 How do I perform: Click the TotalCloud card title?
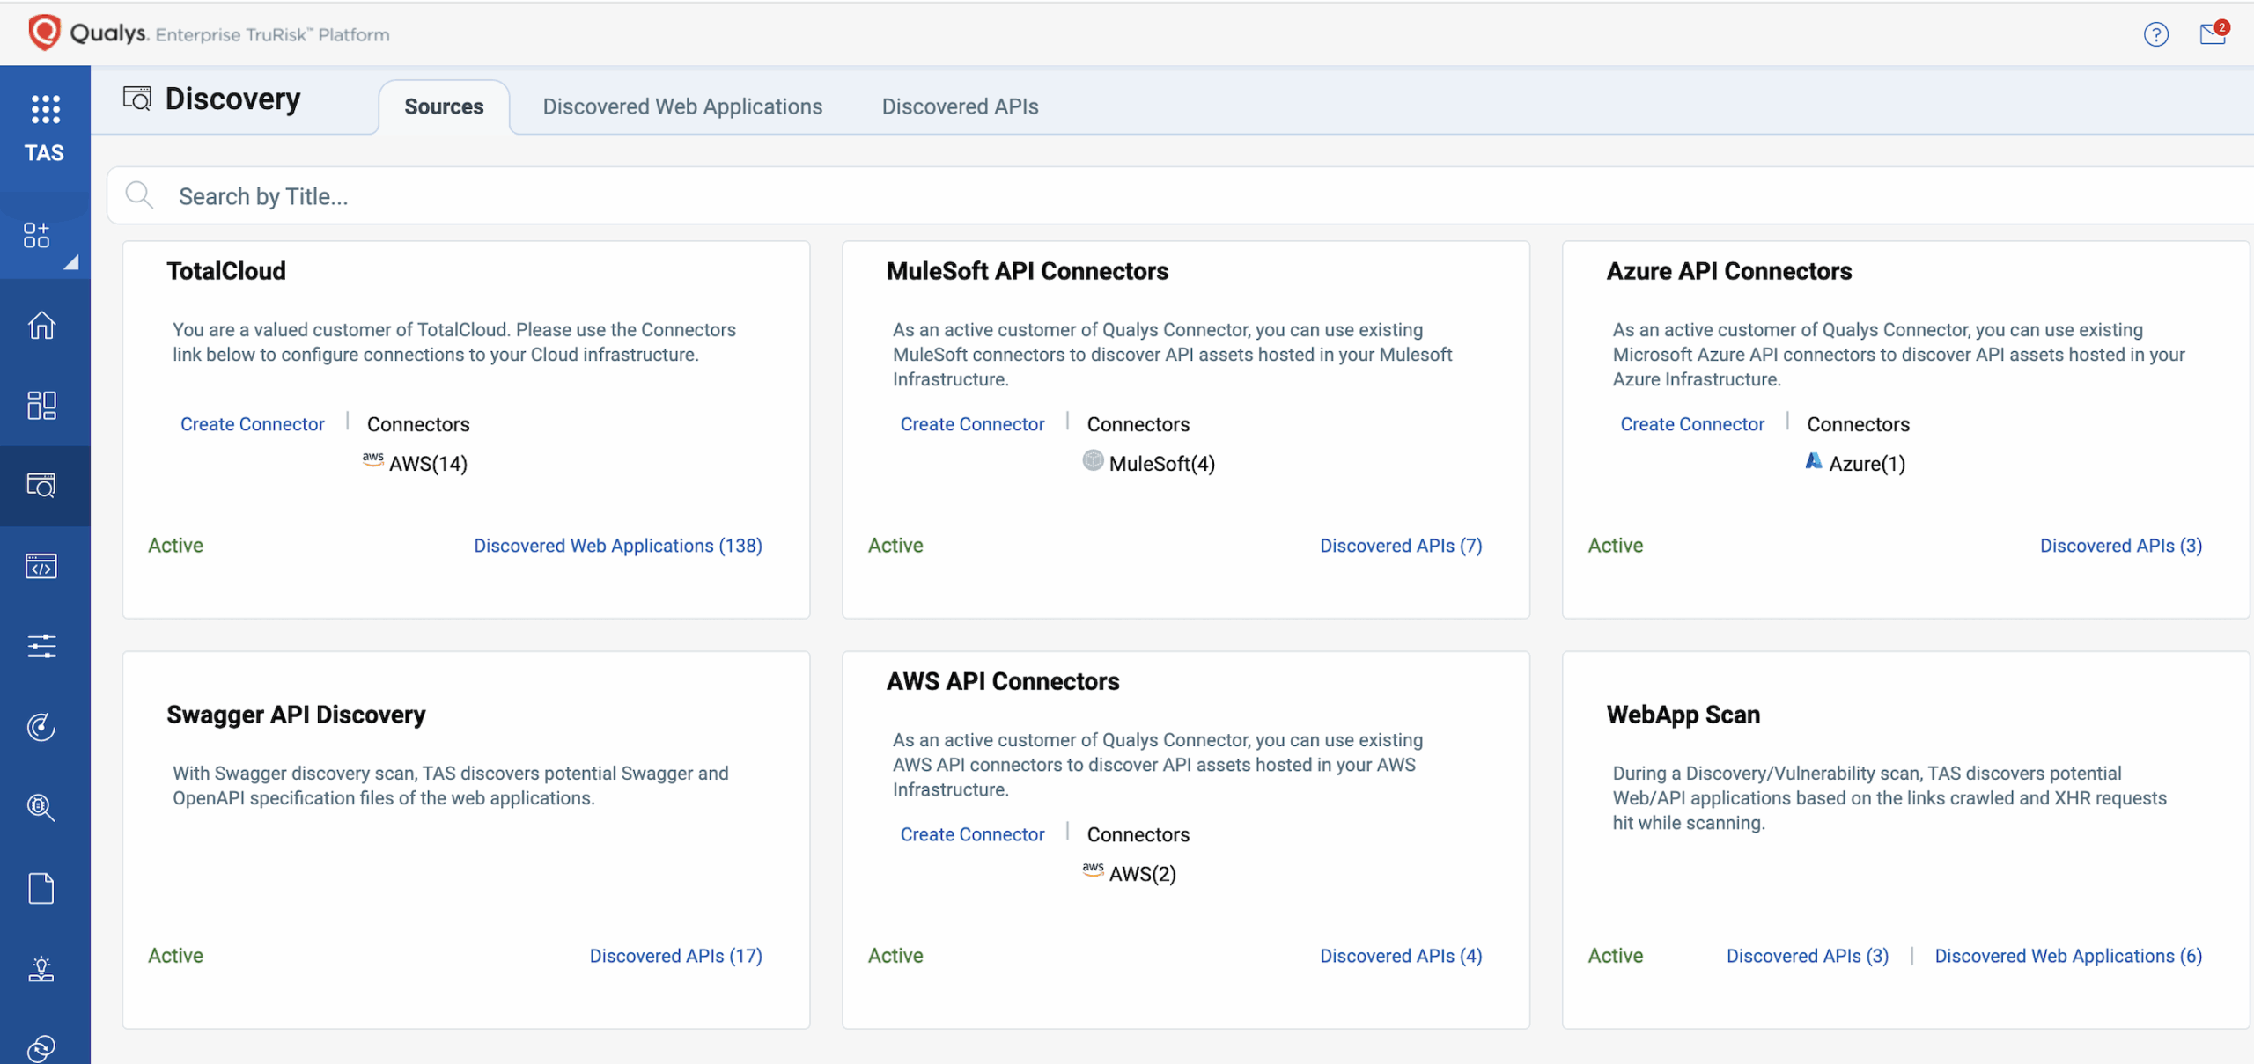[x=226, y=271]
